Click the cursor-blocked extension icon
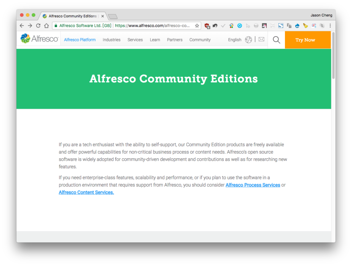Viewport: 352px width, 266px height. point(248,25)
